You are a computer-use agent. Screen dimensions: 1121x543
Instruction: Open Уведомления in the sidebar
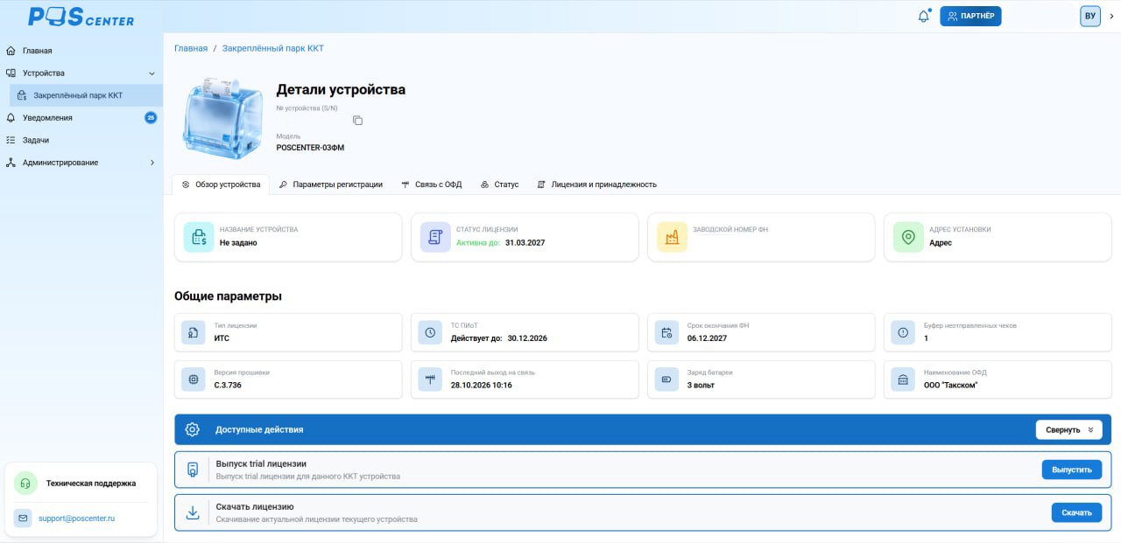(x=47, y=117)
